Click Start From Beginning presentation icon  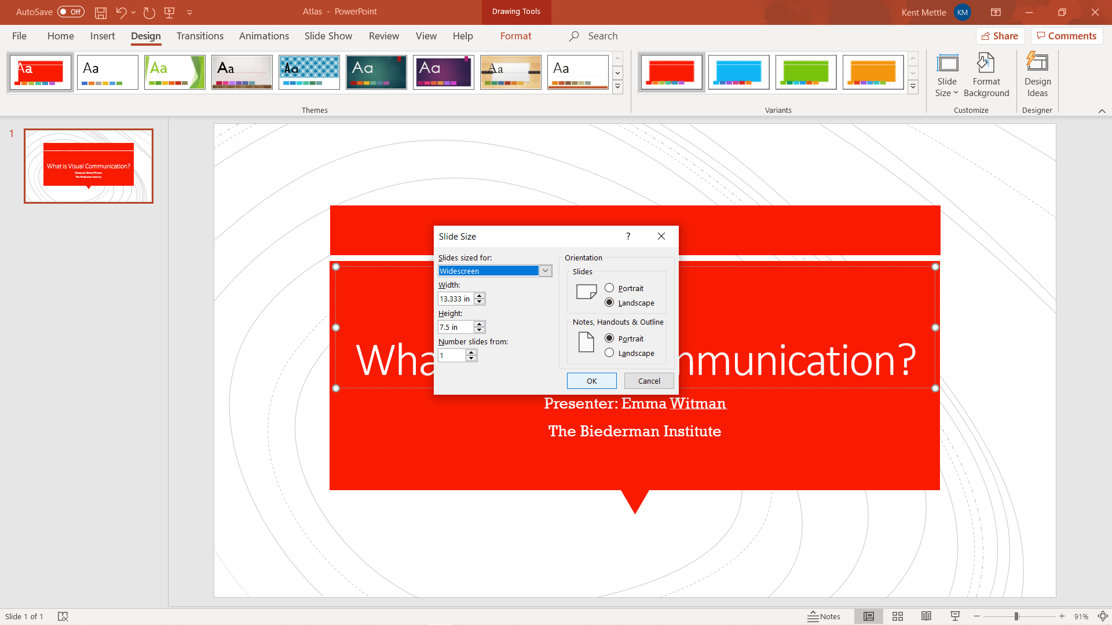[170, 12]
